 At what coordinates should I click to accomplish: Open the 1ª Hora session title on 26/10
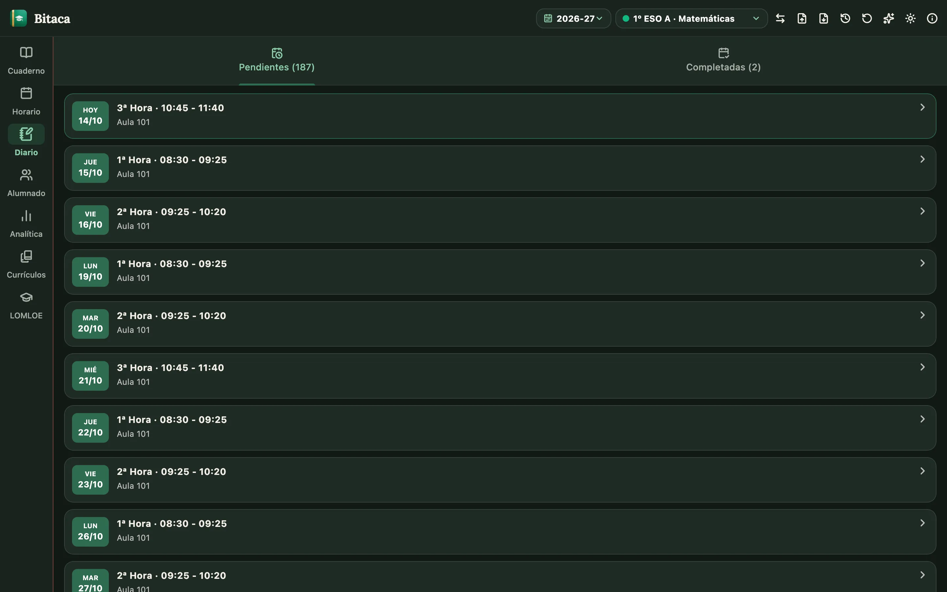(x=172, y=524)
